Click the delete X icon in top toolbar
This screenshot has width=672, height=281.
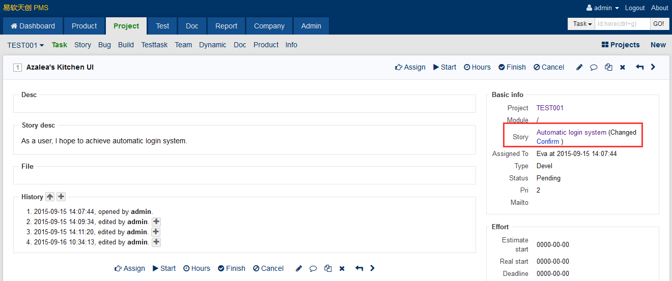(622, 67)
